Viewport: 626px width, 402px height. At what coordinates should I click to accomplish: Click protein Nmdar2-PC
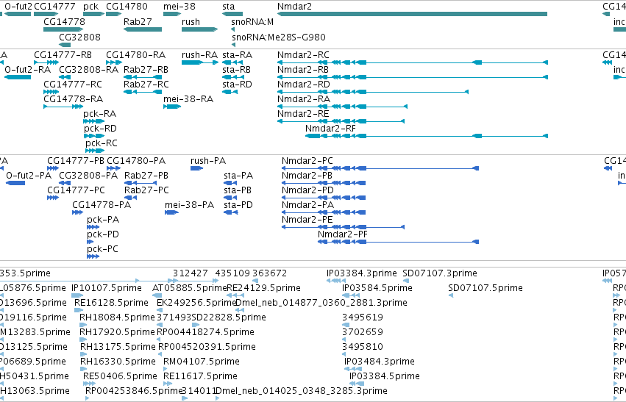click(x=307, y=161)
